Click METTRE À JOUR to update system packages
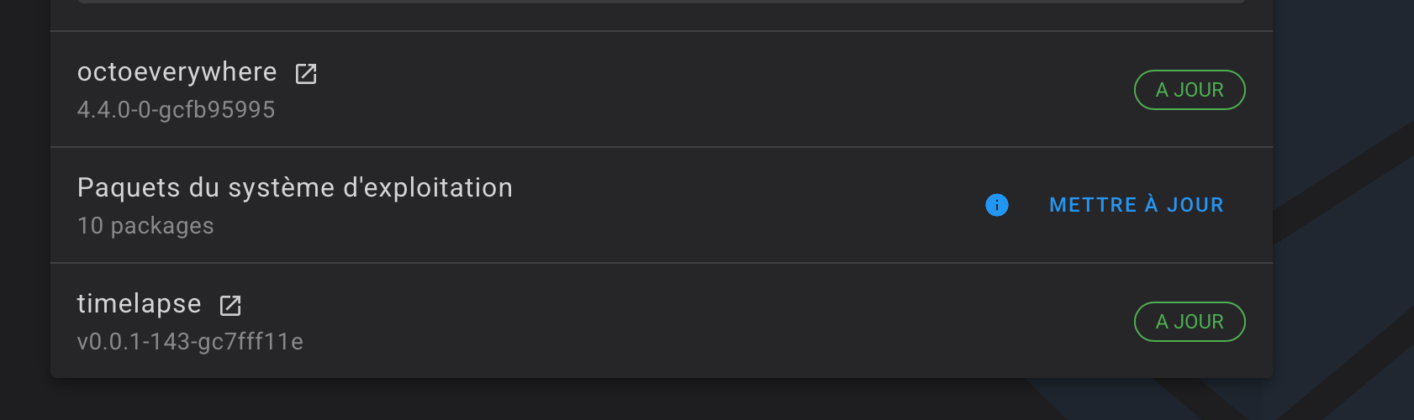This screenshot has height=420, width=1414. point(1137,205)
